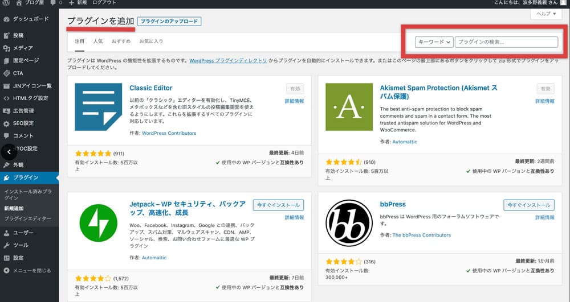Viewport: 570px width, 302px height.
Task: Open the WordPress Contributors author link
Action: [169, 134]
